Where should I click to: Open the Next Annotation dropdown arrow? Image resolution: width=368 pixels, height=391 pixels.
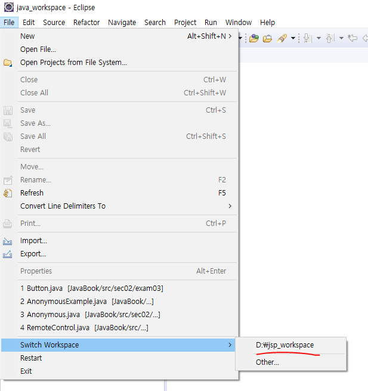pos(318,38)
